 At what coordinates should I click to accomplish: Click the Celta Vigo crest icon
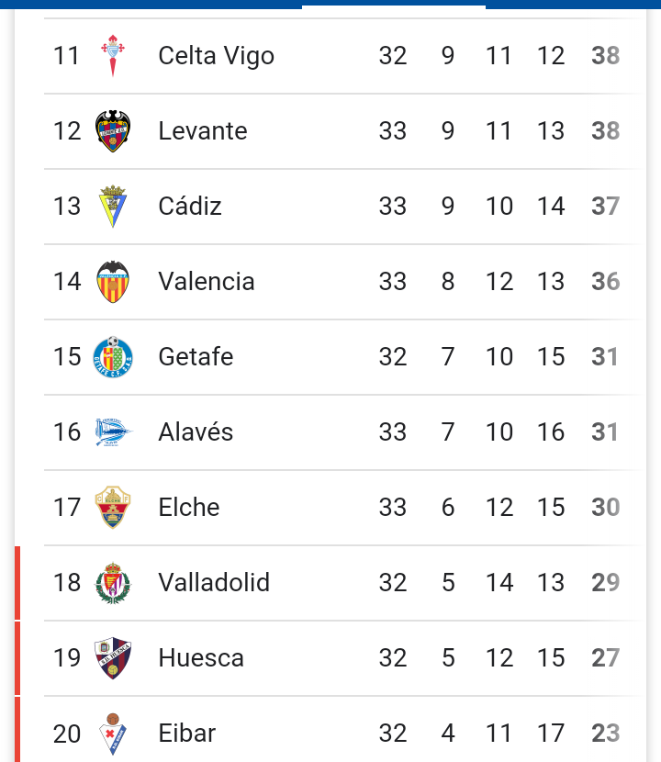pos(113,55)
